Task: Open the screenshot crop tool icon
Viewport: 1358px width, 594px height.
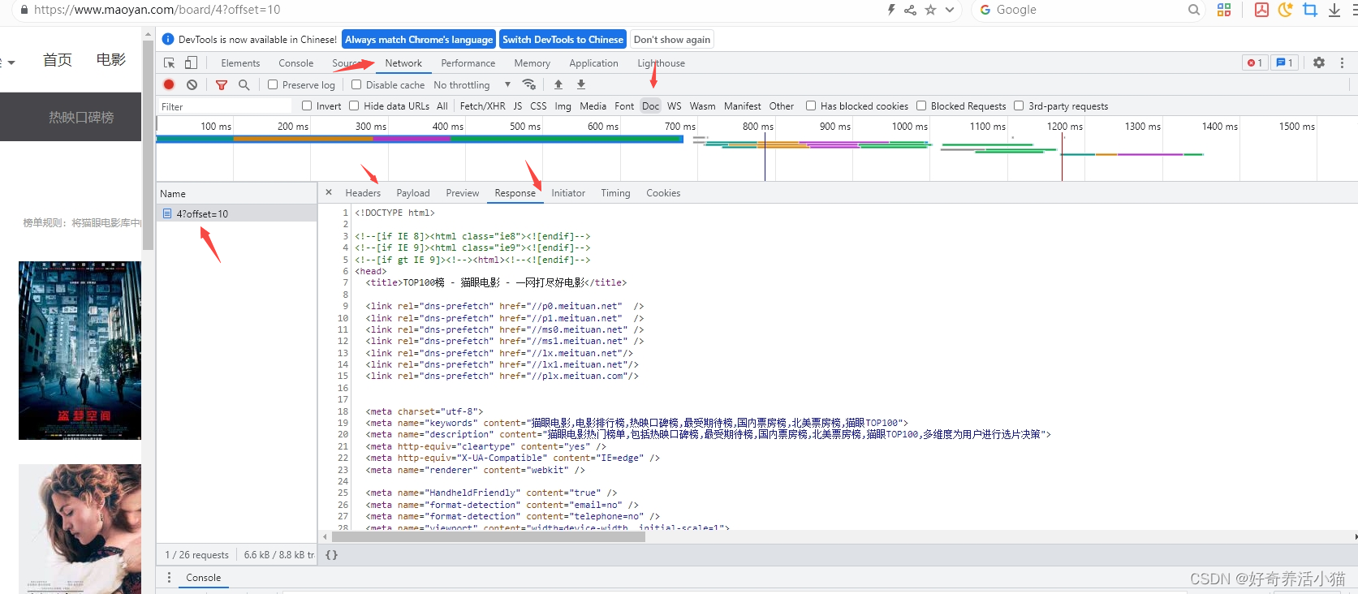Action: pyautogui.click(x=1310, y=10)
